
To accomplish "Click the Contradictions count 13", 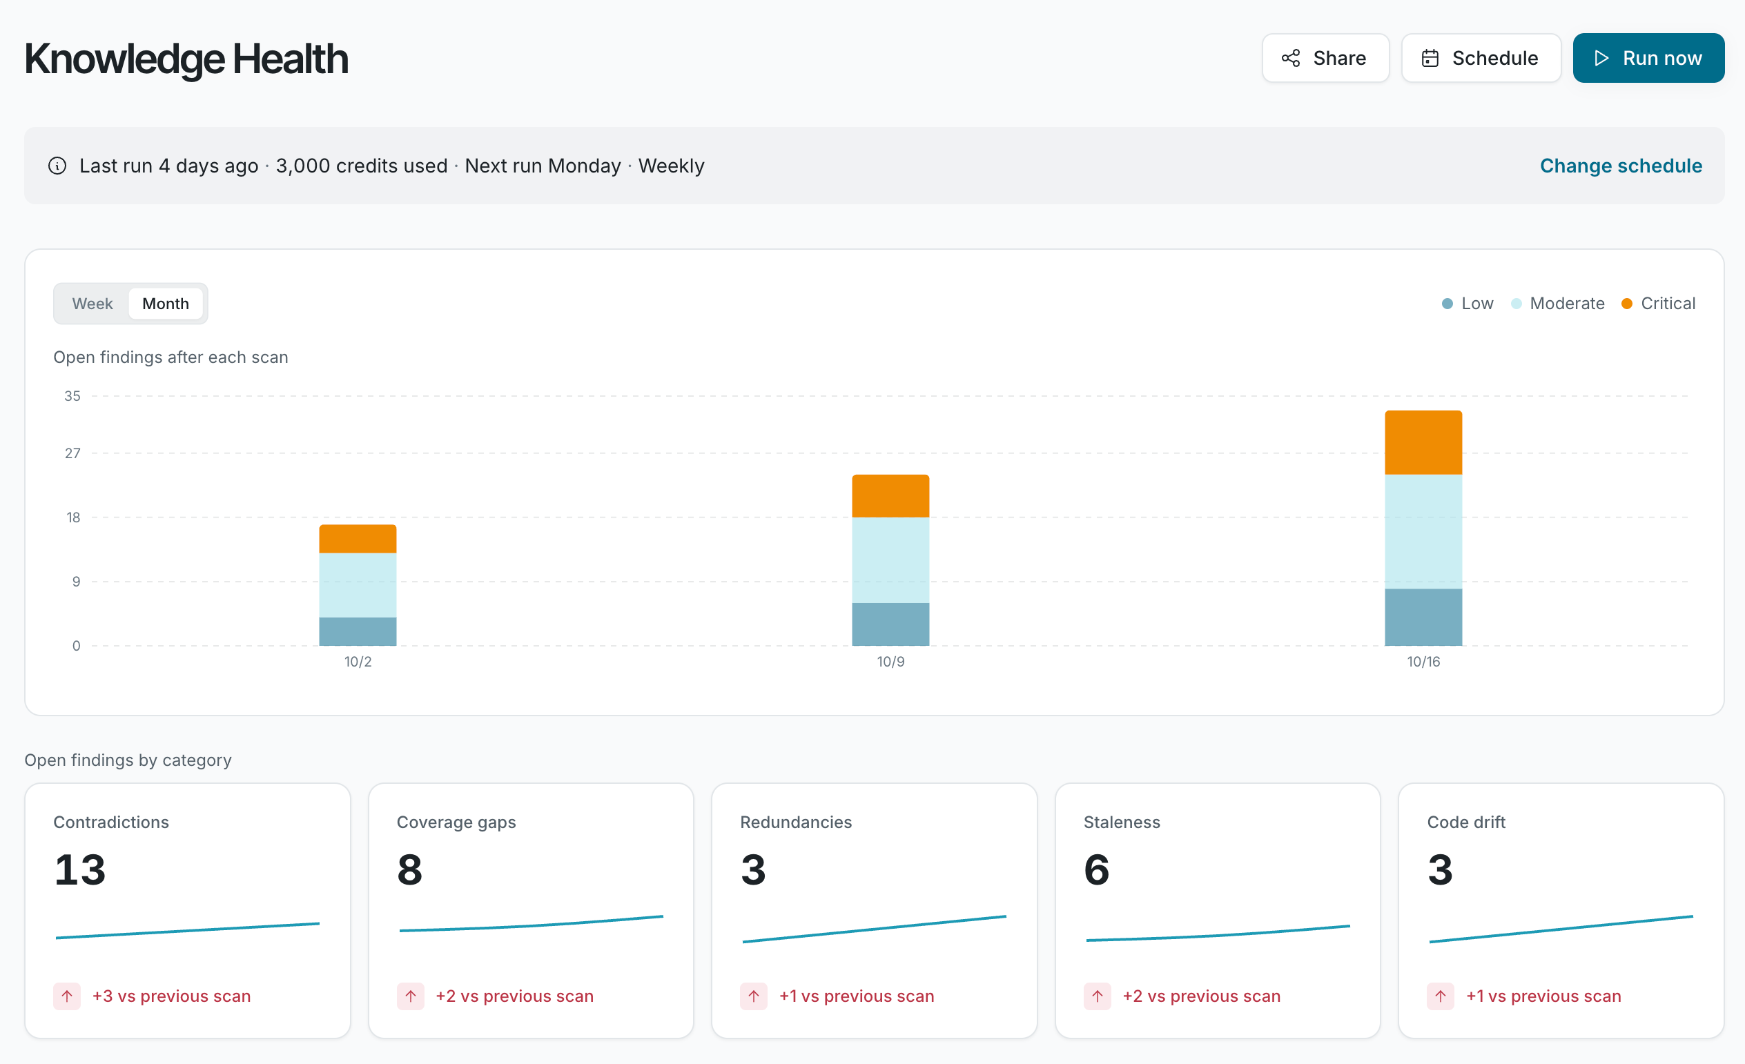I will (79, 870).
